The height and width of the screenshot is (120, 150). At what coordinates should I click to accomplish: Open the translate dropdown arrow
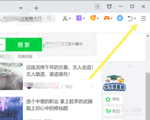click(84, 18)
